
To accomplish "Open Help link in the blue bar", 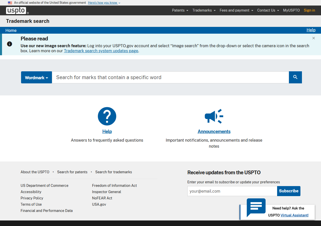I will tap(311, 30).
